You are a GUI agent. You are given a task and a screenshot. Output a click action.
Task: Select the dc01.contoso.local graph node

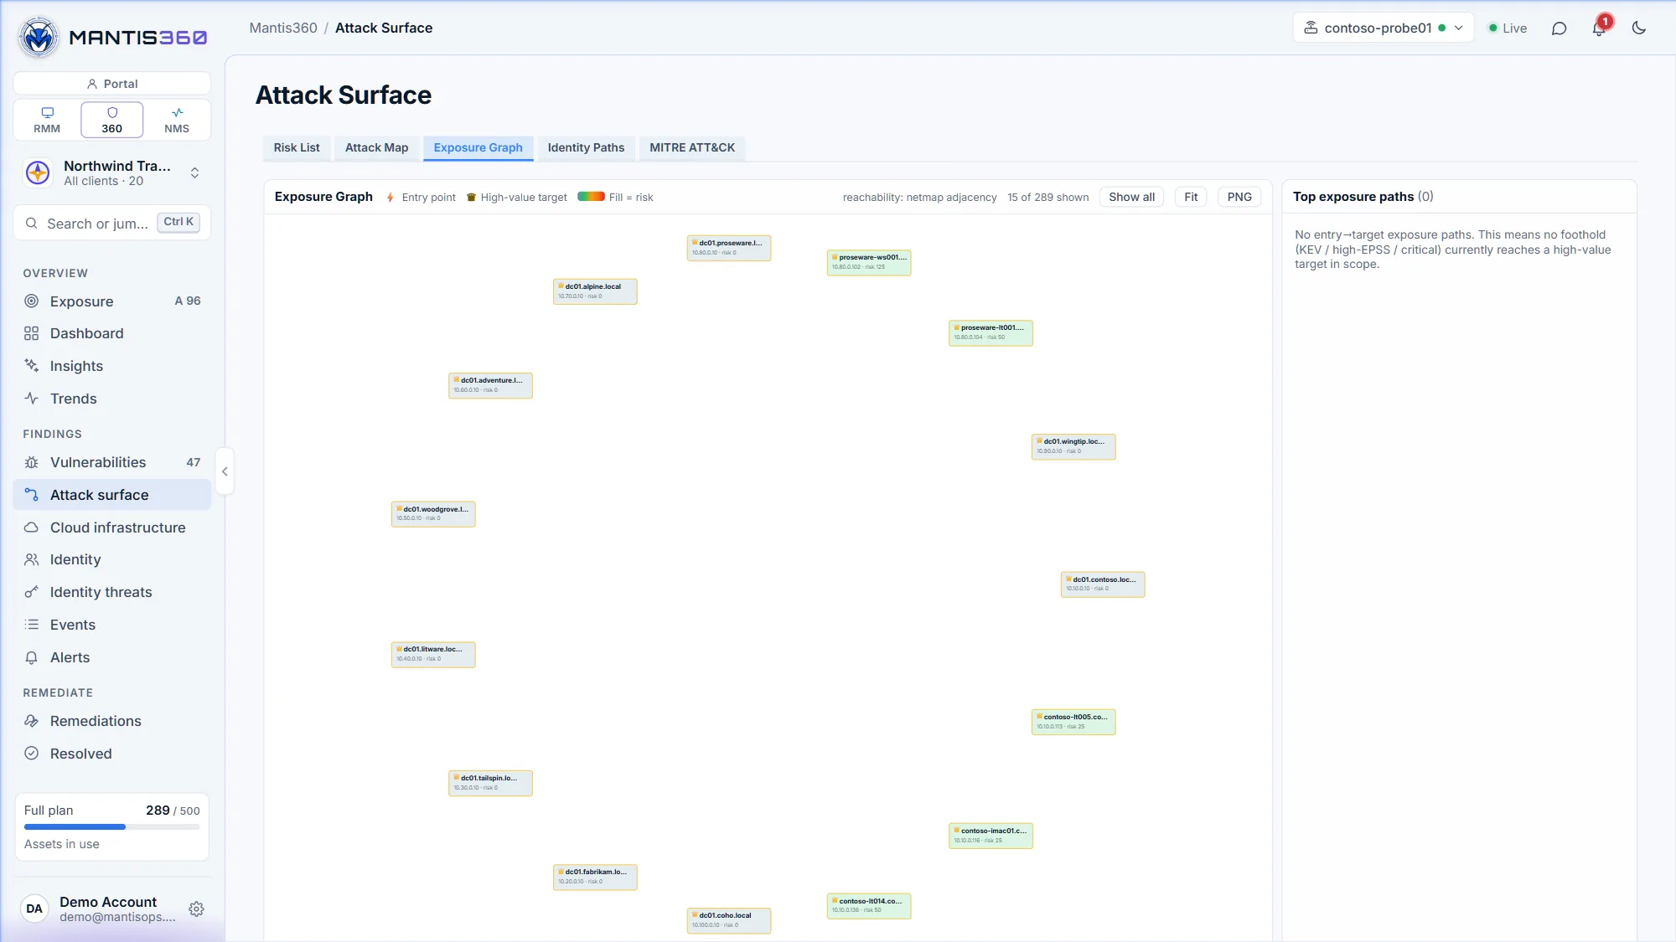1103,584
